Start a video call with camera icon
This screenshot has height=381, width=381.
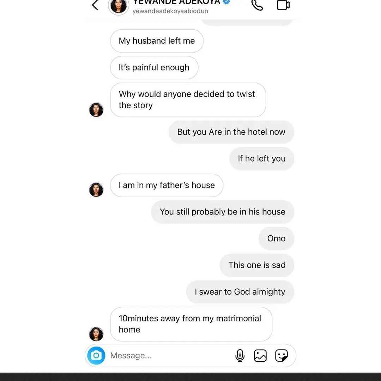pos(283,5)
